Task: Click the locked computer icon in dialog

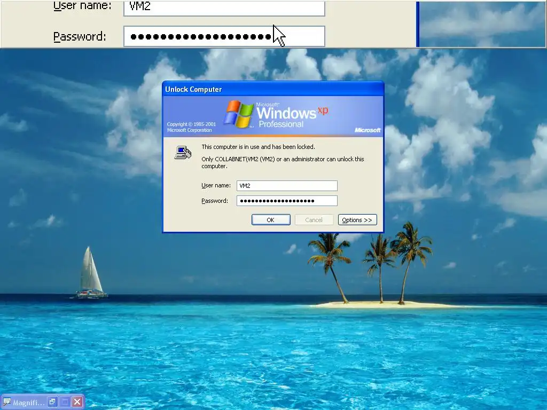Action: [x=183, y=152]
